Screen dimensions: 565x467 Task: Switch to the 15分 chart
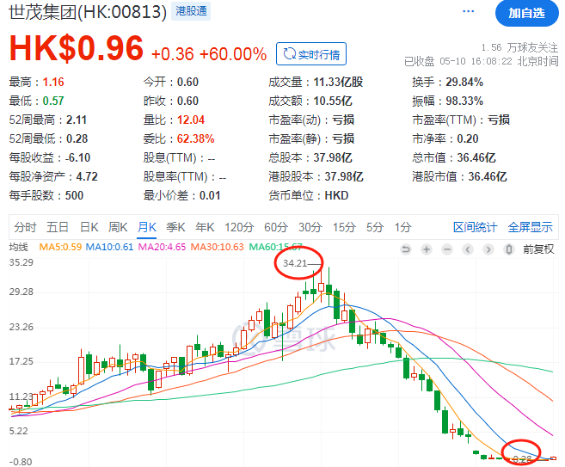pos(344,227)
